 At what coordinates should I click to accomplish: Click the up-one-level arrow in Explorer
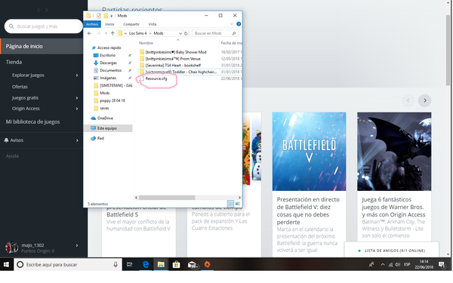[x=112, y=33]
